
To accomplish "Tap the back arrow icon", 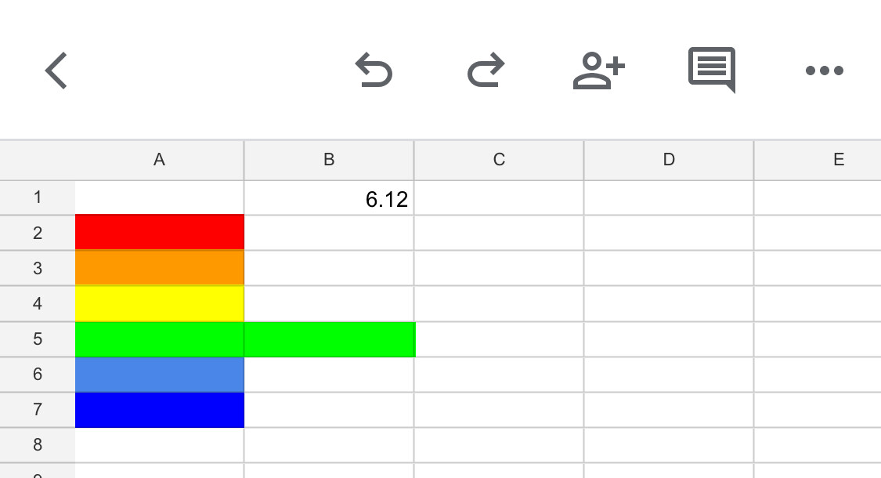I will (x=56, y=71).
